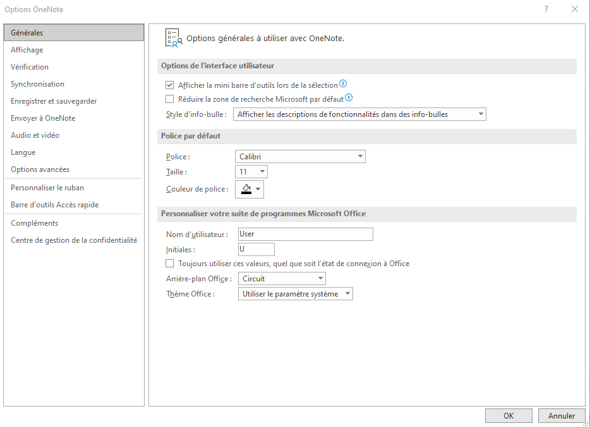The height and width of the screenshot is (428, 590).
Task: Go to the Synchronisation category
Action: point(74,84)
